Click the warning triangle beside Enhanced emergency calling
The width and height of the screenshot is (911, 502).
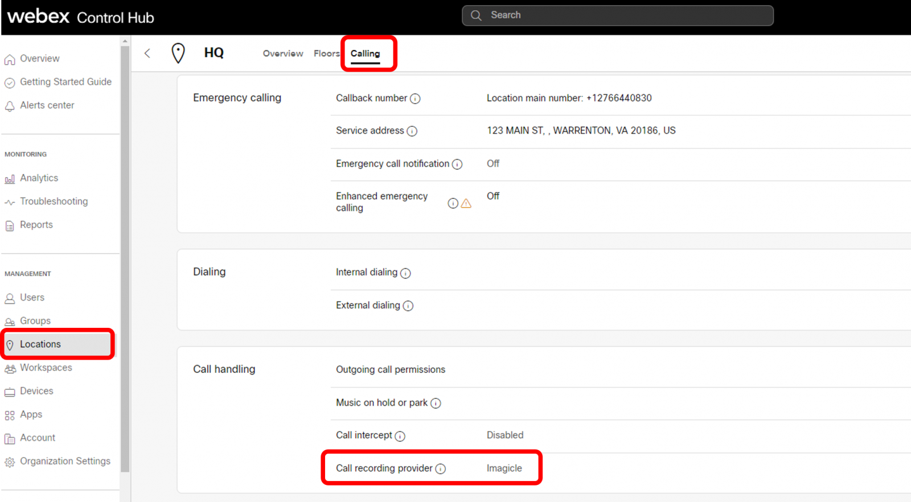pos(466,203)
